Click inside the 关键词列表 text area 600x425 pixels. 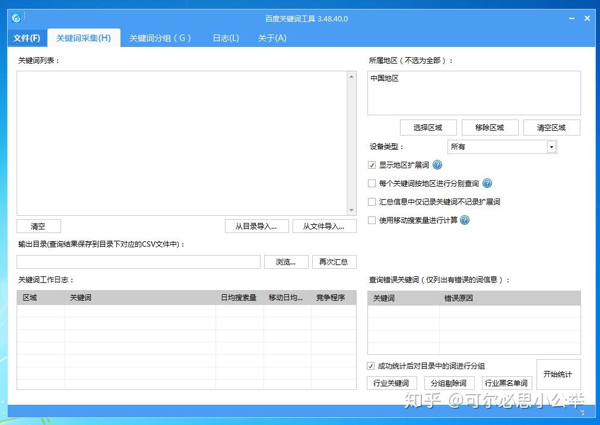(182, 143)
